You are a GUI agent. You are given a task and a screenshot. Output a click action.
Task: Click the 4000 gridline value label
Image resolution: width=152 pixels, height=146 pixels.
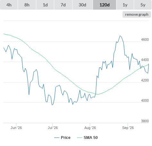click(145, 100)
